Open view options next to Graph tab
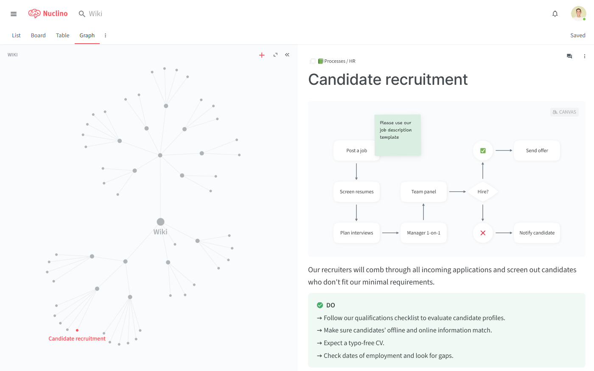The width and height of the screenshot is (594, 371). 105,36
